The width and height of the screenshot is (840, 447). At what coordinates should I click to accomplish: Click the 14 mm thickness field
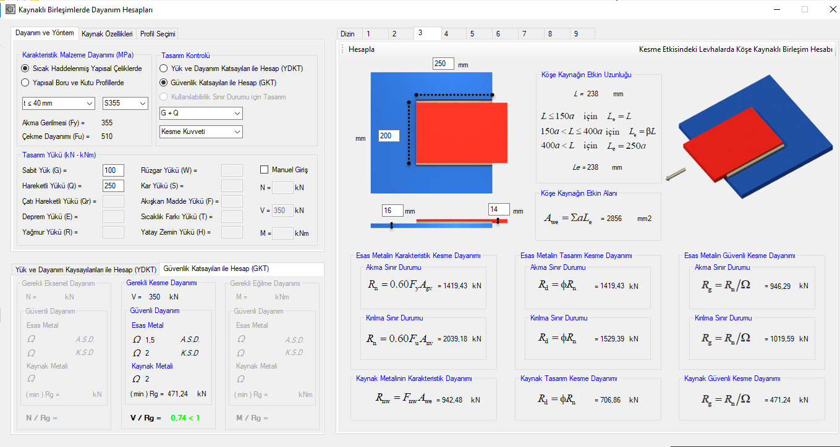click(499, 210)
